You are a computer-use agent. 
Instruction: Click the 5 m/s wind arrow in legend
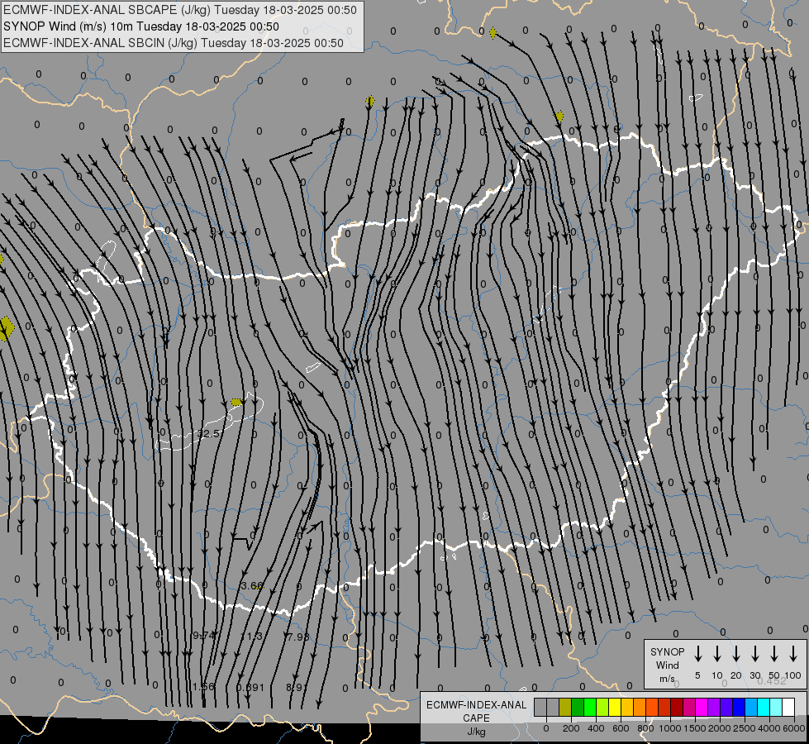[x=697, y=654]
